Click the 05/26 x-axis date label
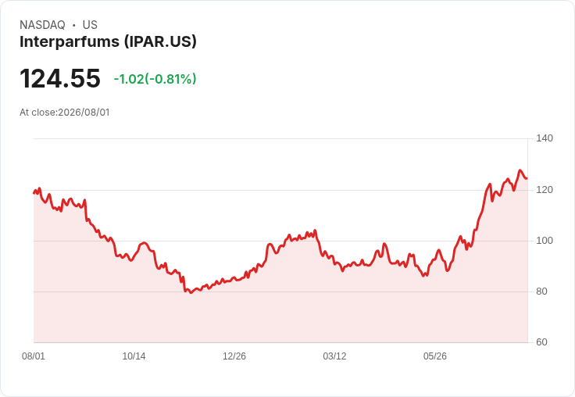 coord(435,356)
